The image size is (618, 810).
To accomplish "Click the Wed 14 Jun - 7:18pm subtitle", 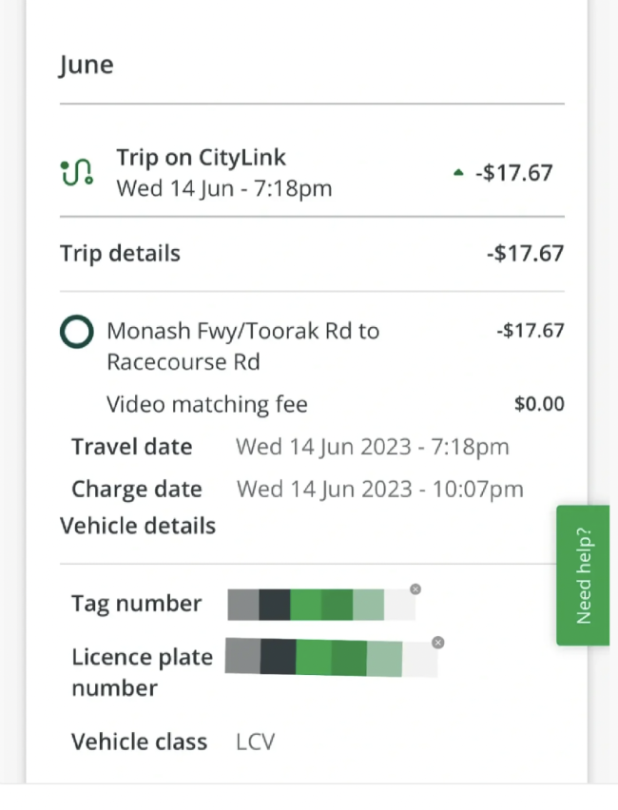I will 224,188.
